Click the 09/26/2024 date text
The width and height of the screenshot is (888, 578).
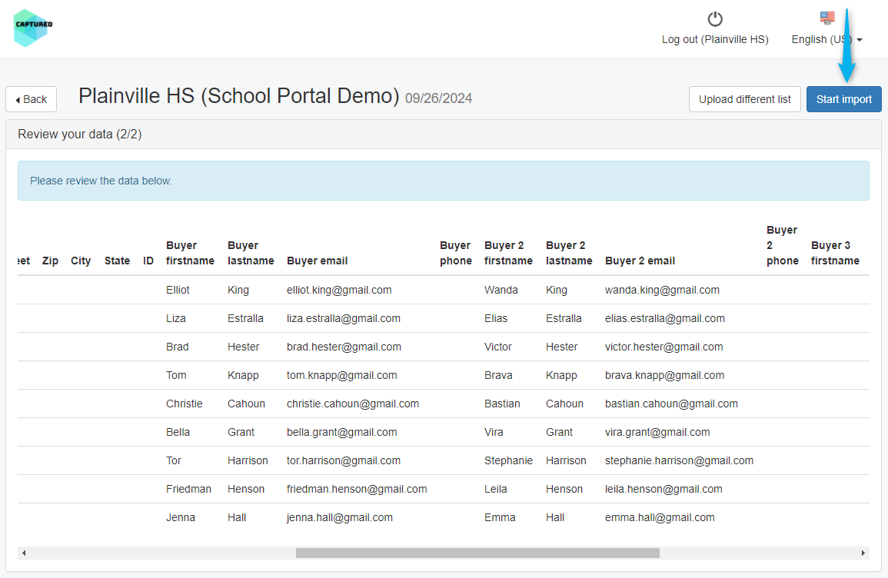click(x=439, y=98)
